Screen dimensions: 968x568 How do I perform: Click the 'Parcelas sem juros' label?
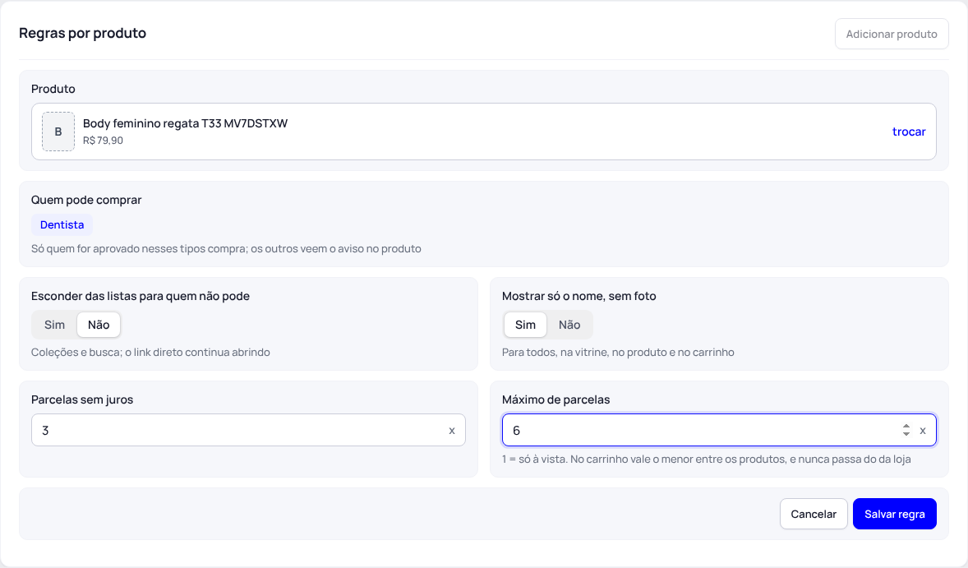pyautogui.click(x=82, y=400)
